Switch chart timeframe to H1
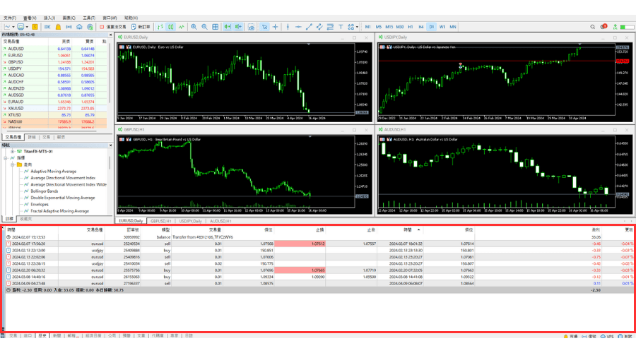 (x=411, y=27)
